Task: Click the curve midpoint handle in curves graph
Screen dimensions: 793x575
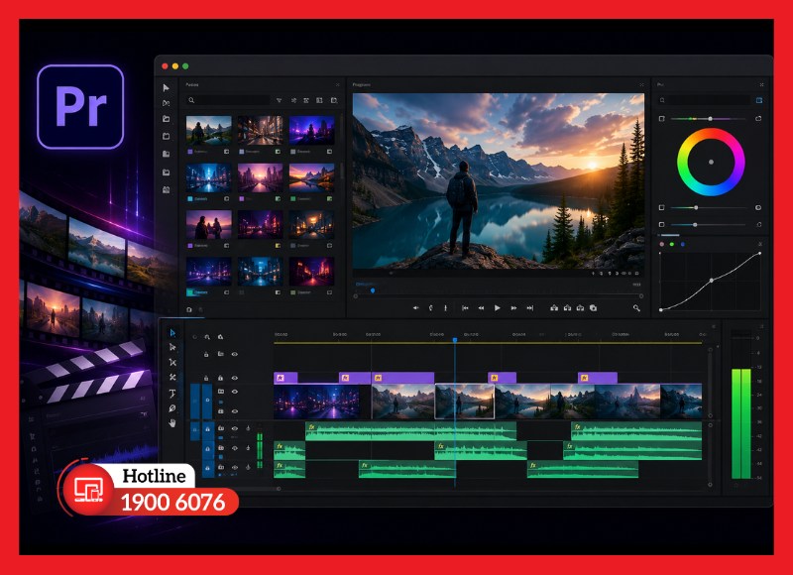Action: (712, 281)
